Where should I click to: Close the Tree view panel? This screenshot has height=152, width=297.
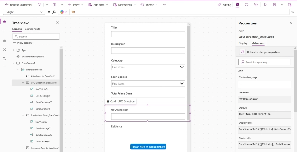click(x=58, y=23)
